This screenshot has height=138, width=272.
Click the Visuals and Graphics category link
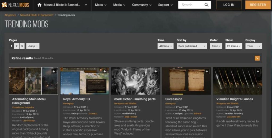[x=23, y=107]
